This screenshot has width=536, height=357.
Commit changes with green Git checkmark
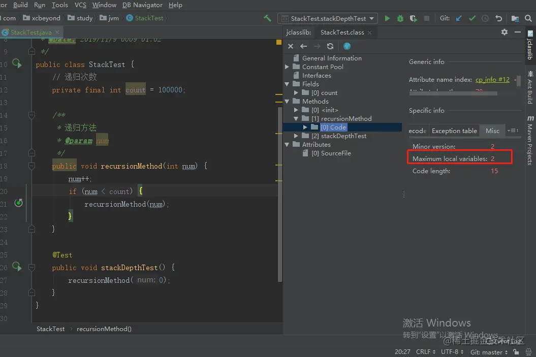[472, 18]
